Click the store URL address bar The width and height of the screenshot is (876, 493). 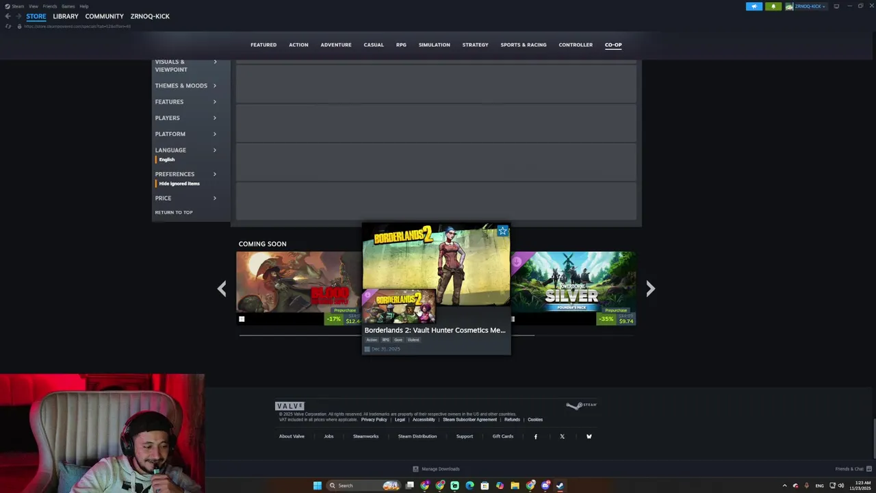[x=77, y=26]
